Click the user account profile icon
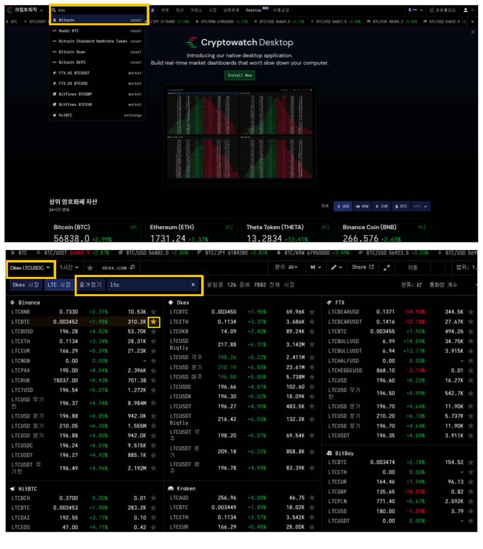The width and height of the screenshot is (483, 549). (466, 10)
